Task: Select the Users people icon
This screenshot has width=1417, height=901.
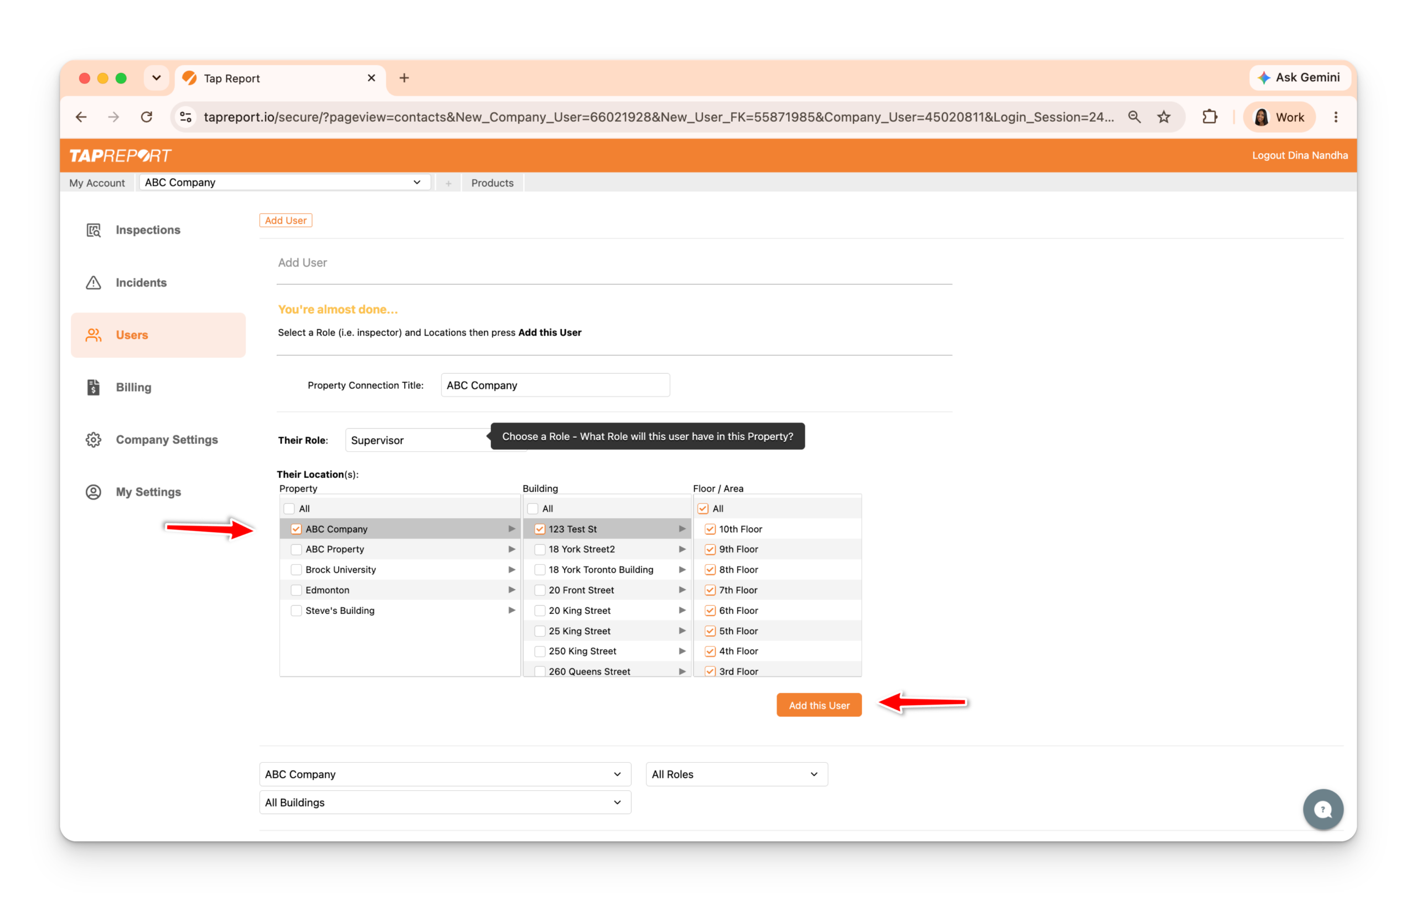Action: (x=94, y=335)
